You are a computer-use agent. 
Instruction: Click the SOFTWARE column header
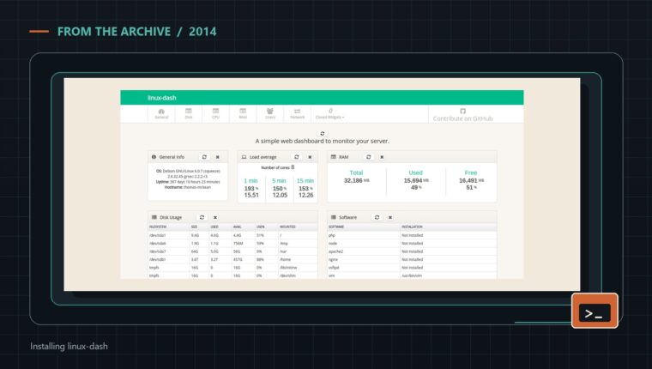click(336, 227)
